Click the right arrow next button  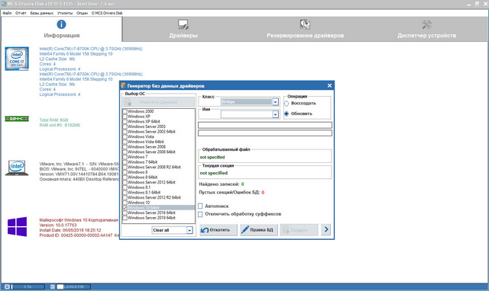(326, 229)
